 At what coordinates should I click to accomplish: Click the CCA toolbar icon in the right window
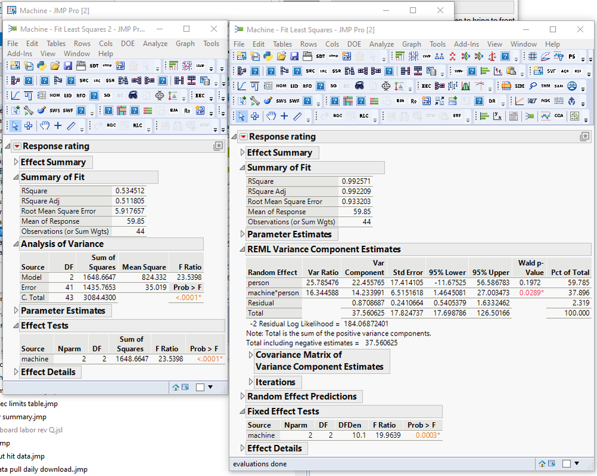(559, 116)
